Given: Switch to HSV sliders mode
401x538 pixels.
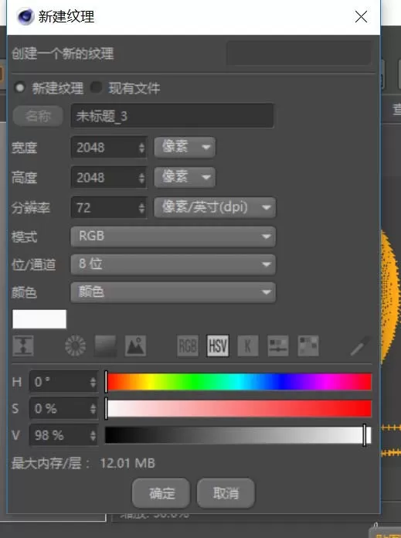Looking at the screenshot, I should (x=218, y=346).
